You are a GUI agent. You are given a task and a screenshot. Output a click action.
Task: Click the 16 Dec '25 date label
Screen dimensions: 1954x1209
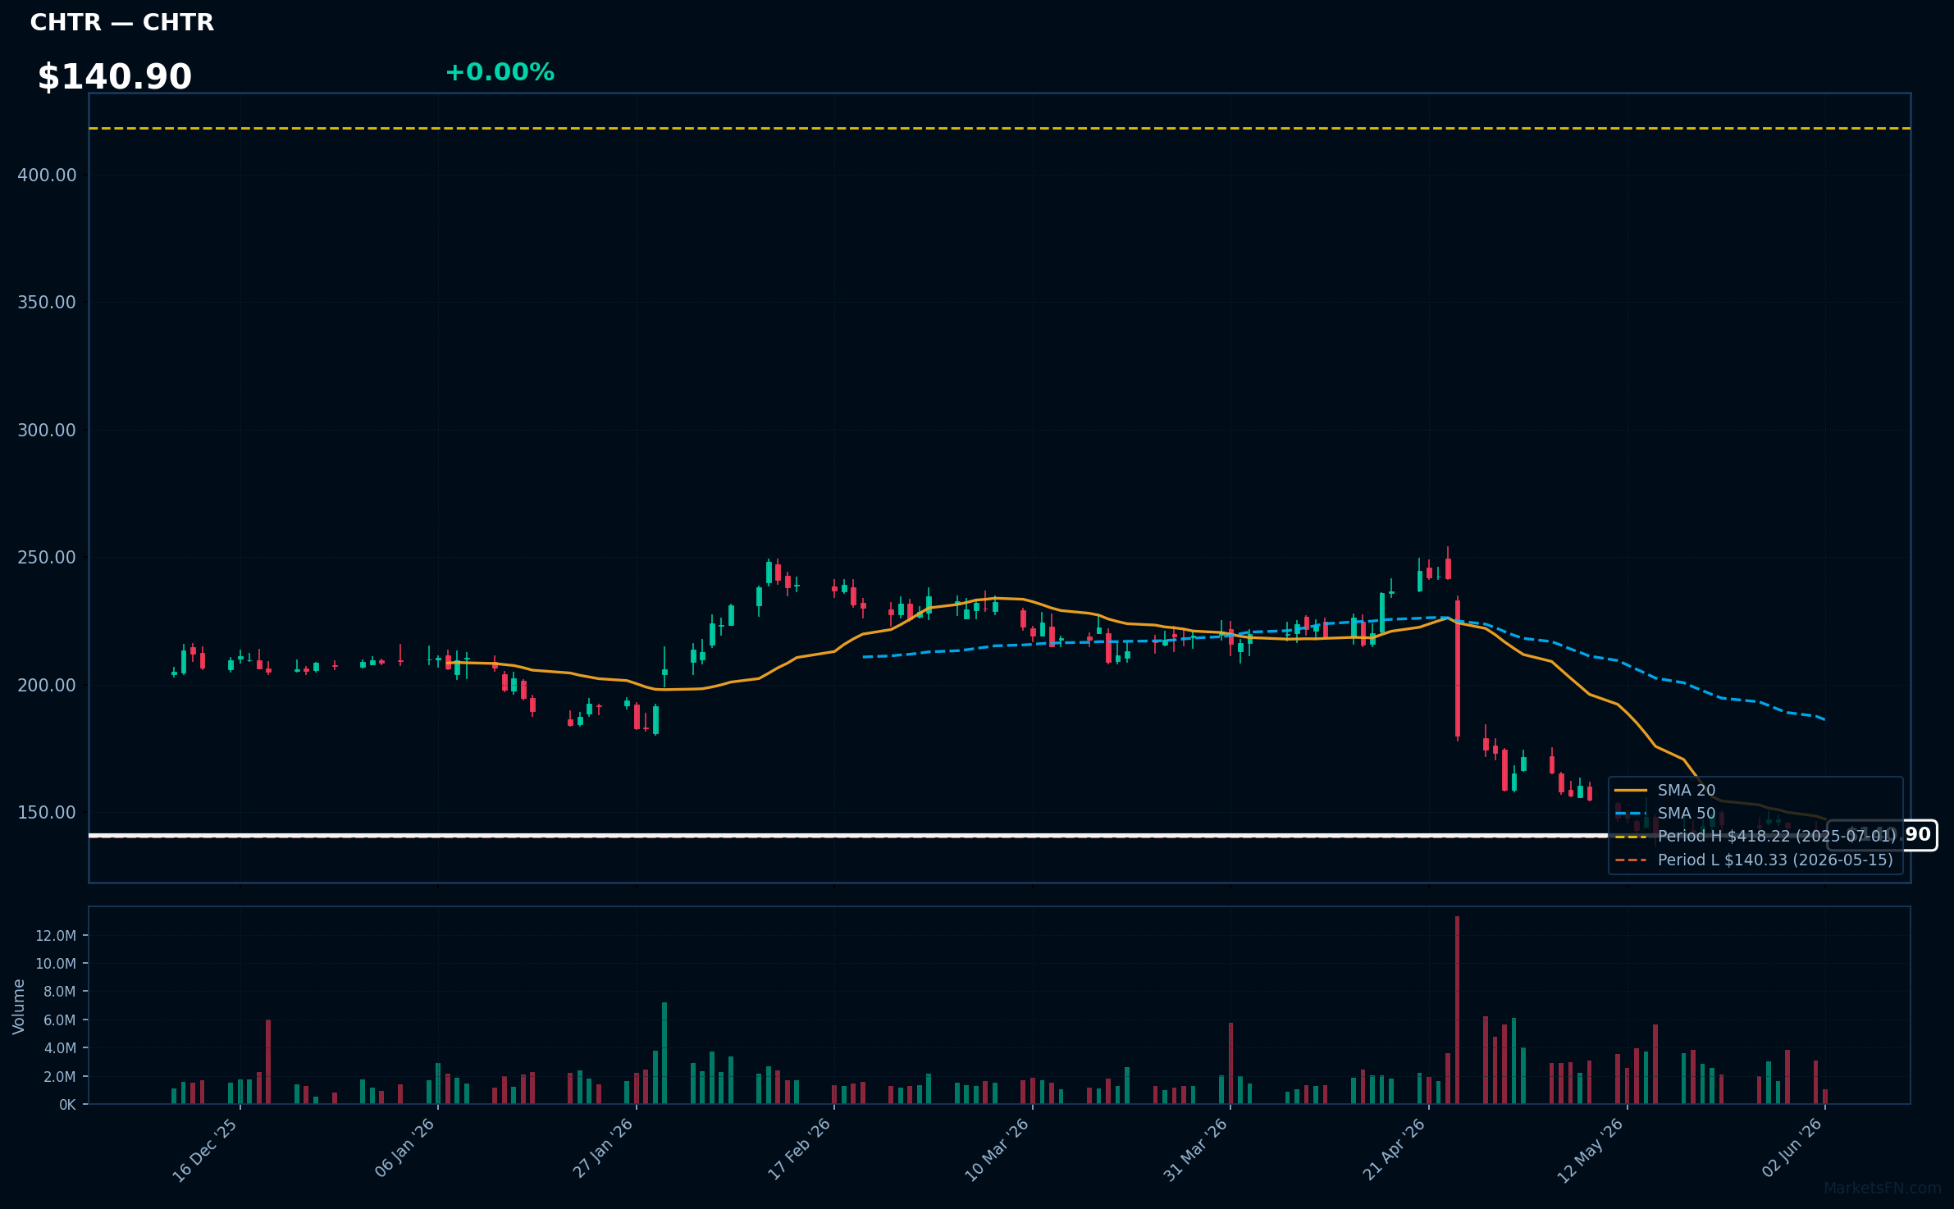tap(205, 1150)
